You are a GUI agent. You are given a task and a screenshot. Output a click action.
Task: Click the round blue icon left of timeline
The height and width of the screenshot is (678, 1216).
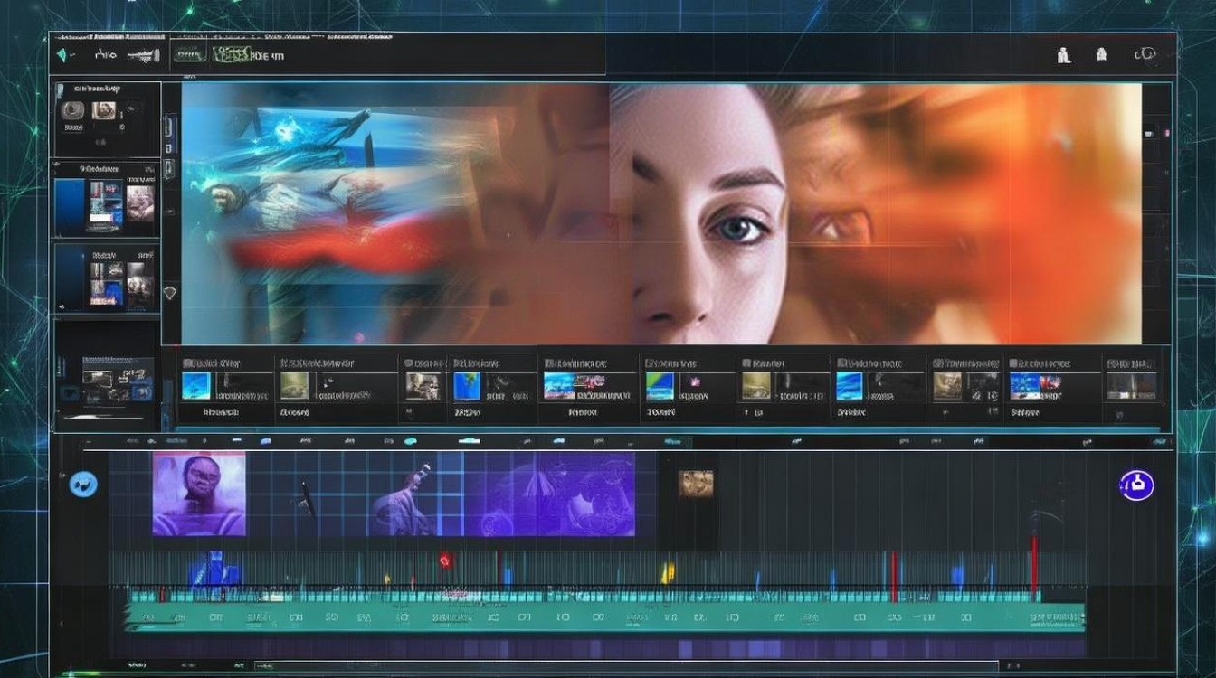(83, 484)
